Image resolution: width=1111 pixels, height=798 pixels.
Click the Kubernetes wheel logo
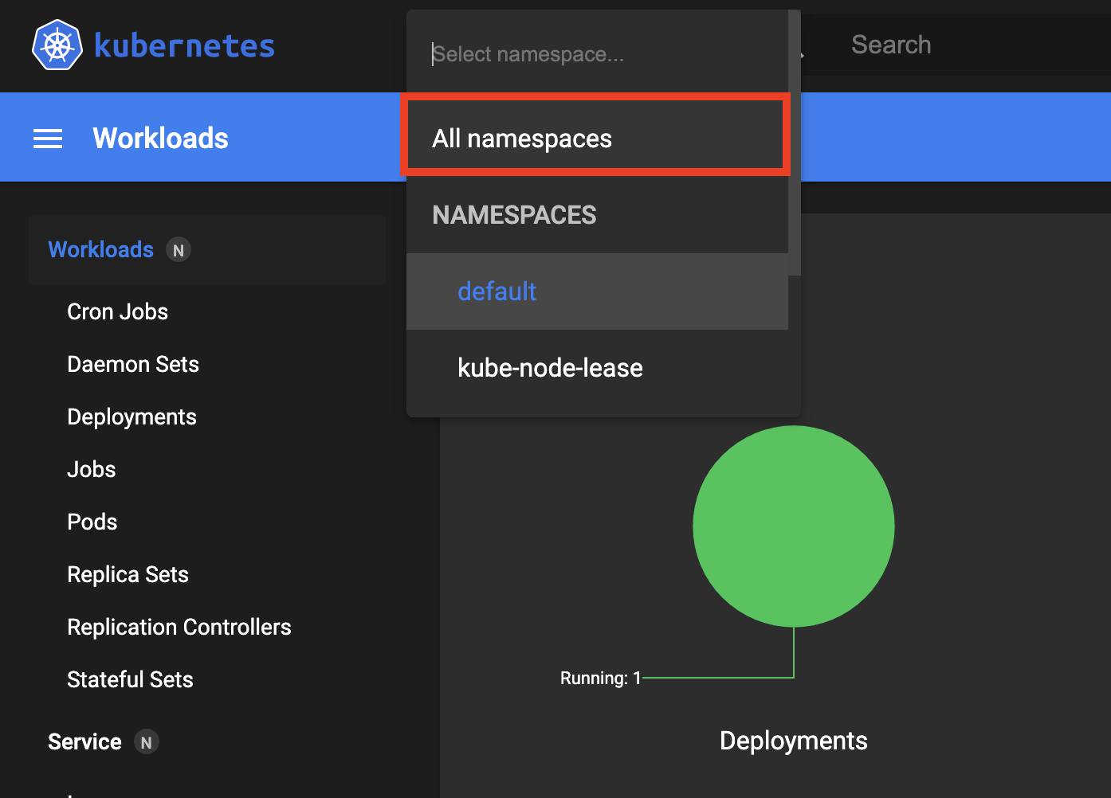[57, 45]
